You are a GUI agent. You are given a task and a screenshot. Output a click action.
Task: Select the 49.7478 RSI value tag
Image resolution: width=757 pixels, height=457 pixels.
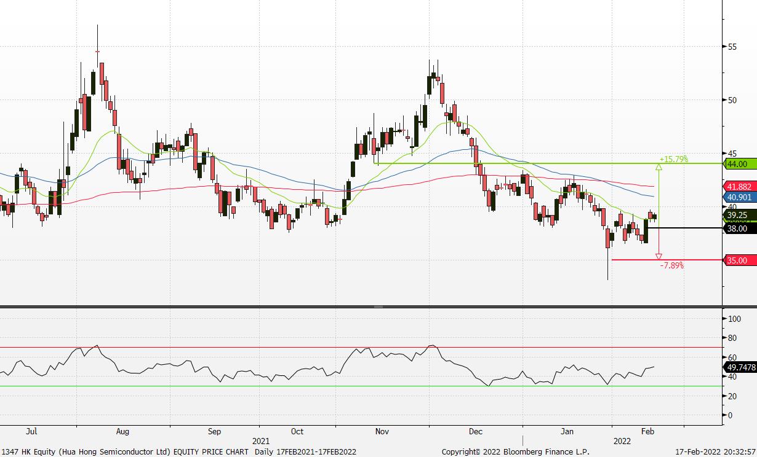tap(739, 367)
